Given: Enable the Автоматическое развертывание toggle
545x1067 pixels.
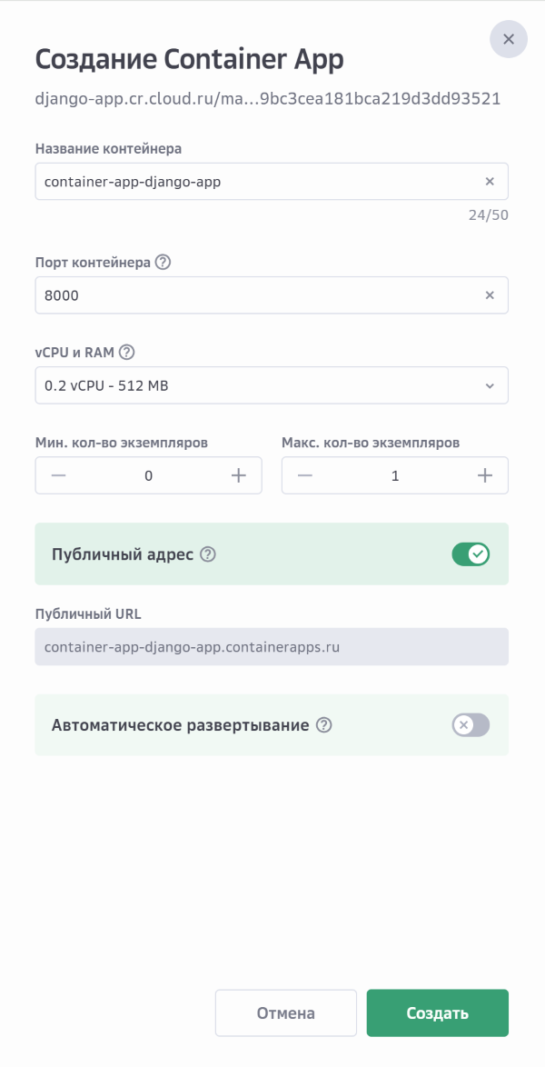Looking at the screenshot, I should tap(471, 725).
